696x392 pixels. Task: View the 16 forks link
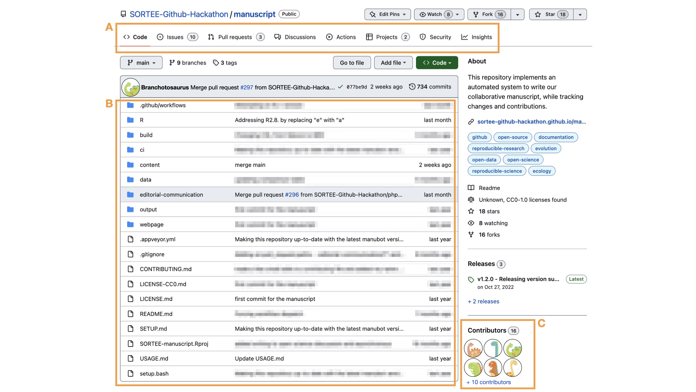click(x=484, y=235)
